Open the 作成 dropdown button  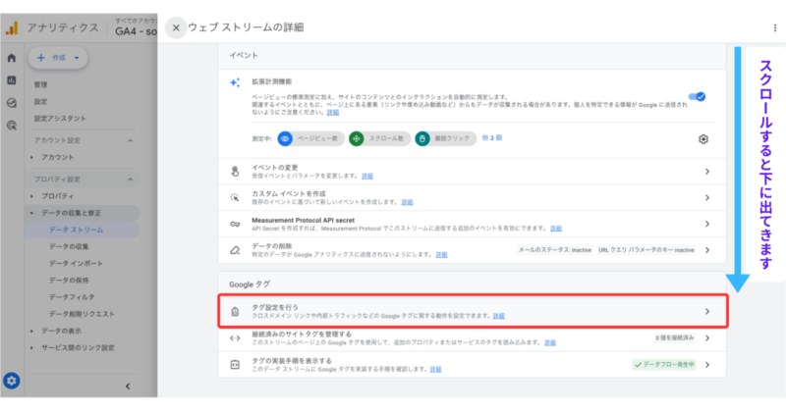[x=58, y=58]
